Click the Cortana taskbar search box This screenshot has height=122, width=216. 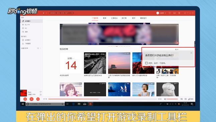tap(45, 104)
